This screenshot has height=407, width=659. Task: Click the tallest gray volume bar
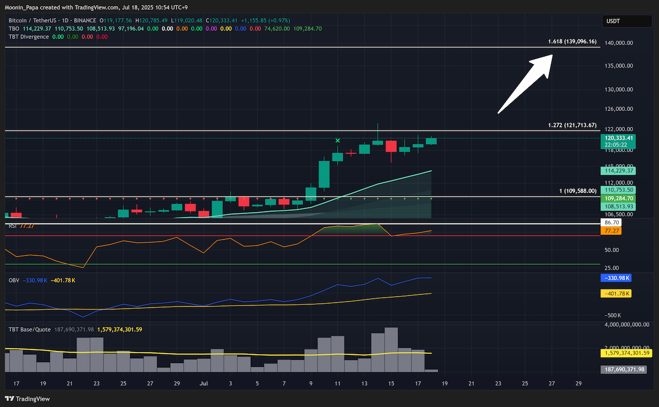pos(391,350)
